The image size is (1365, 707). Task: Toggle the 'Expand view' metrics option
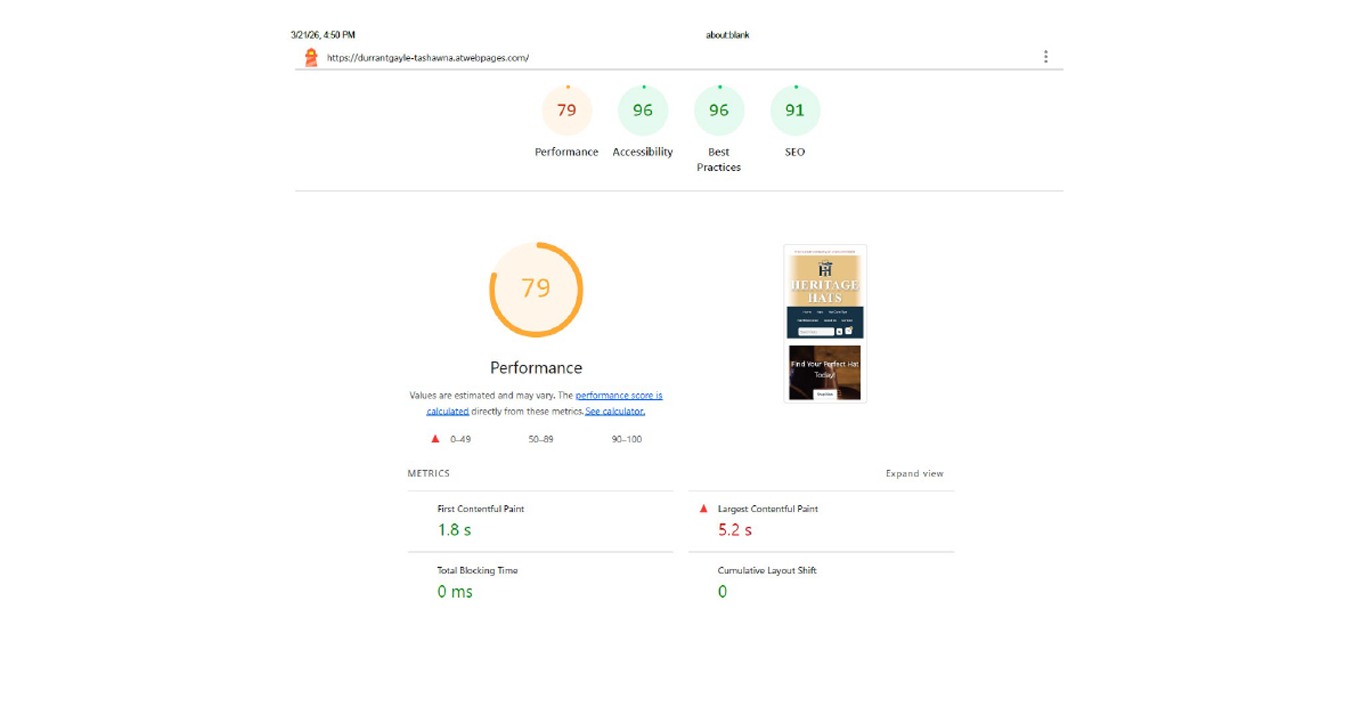click(915, 473)
